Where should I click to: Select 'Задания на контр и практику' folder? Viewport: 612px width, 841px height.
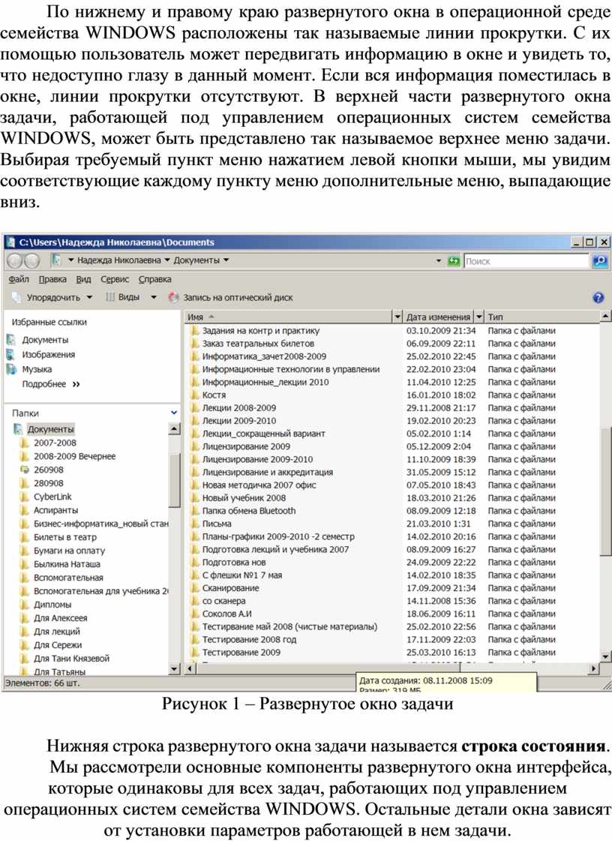coord(261,330)
